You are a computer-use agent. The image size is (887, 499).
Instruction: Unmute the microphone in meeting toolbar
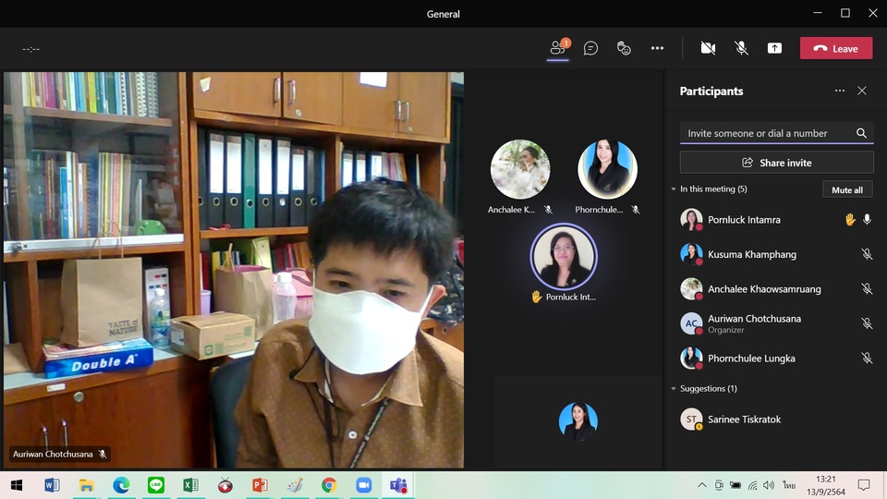[x=741, y=48]
